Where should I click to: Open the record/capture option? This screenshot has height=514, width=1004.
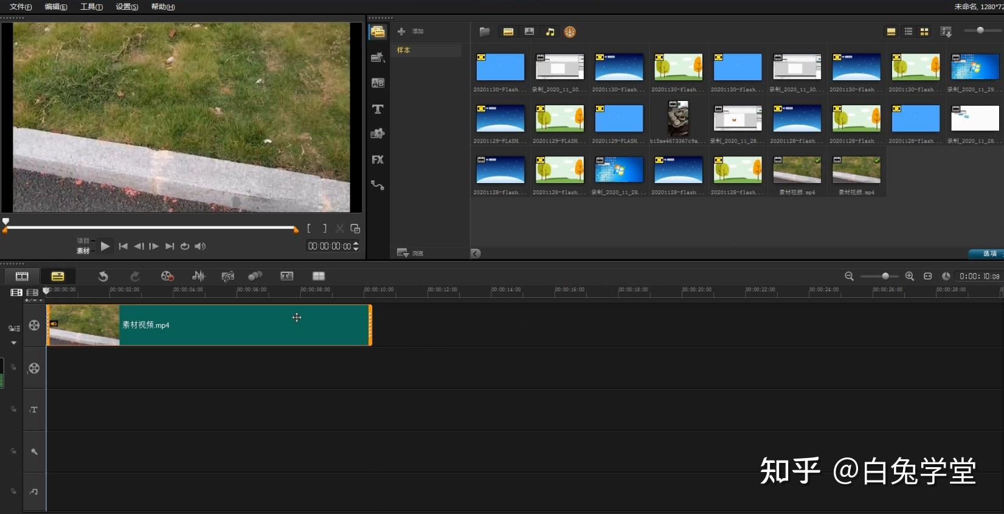click(x=167, y=276)
